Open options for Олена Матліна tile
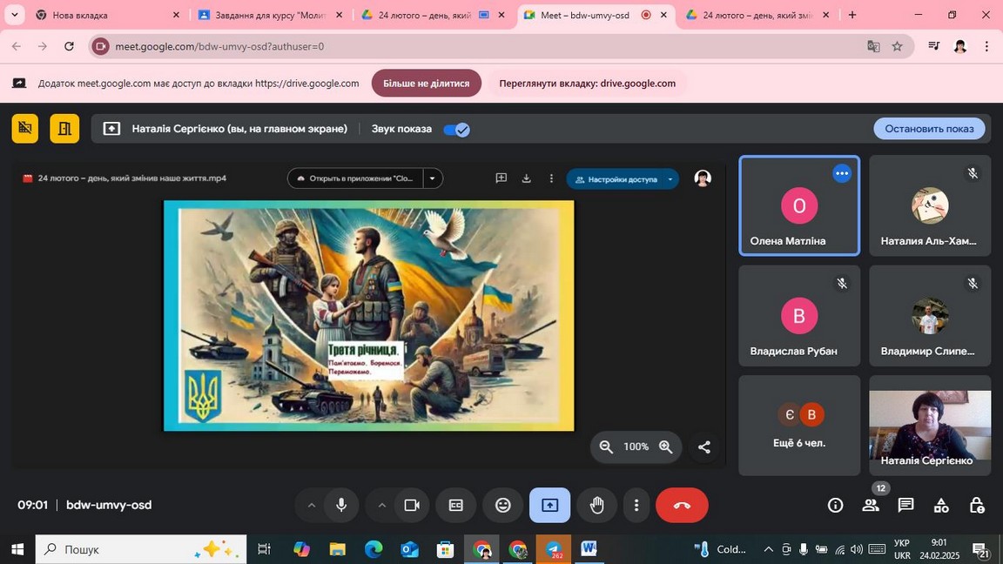This screenshot has height=564, width=1003. [x=842, y=173]
